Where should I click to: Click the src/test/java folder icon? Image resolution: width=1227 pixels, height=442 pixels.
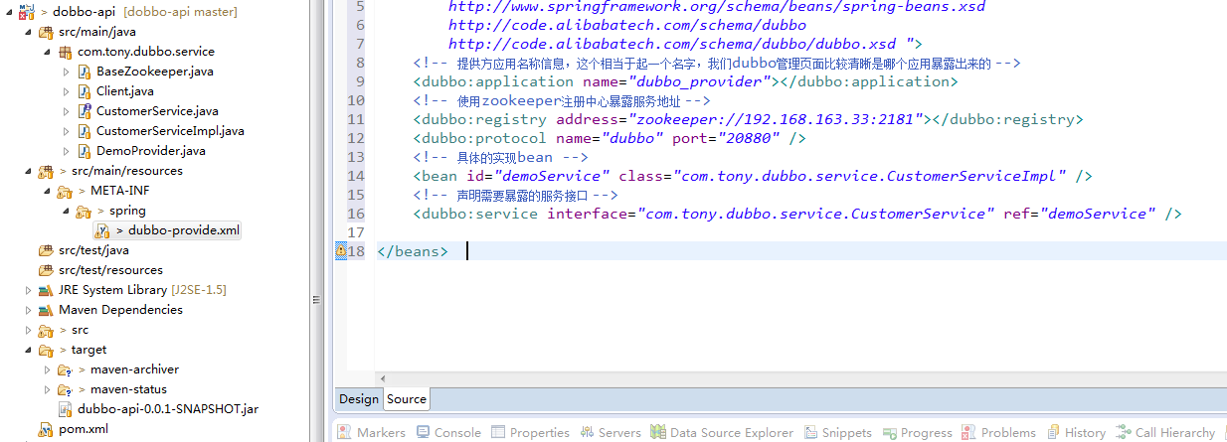pyautogui.click(x=46, y=250)
